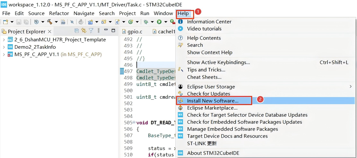Expand the Demo2_2TaskInfo project node
Screen dimensions: 357x158
pyautogui.click(x=4, y=47)
